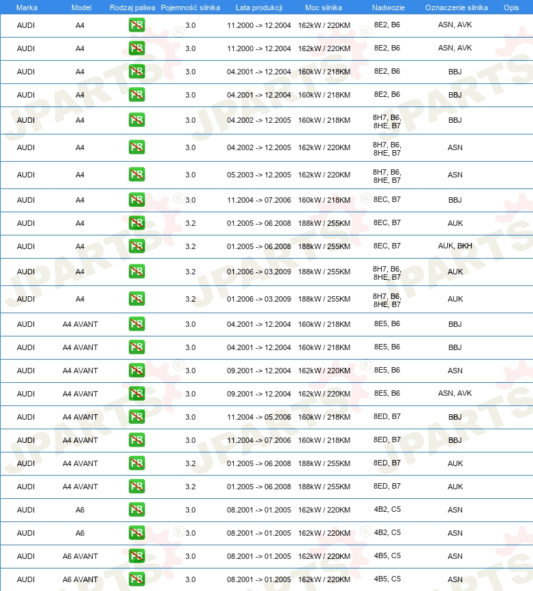Click 8E5, B6 in the ASN, AVK row
This screenshot has height=591, width=533.
(x=387, y=393)
